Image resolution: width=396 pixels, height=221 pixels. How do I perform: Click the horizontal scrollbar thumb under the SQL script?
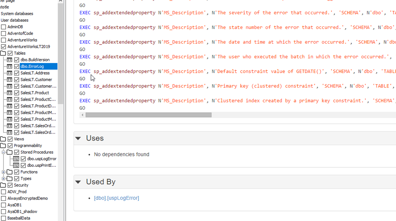[148, 115]
